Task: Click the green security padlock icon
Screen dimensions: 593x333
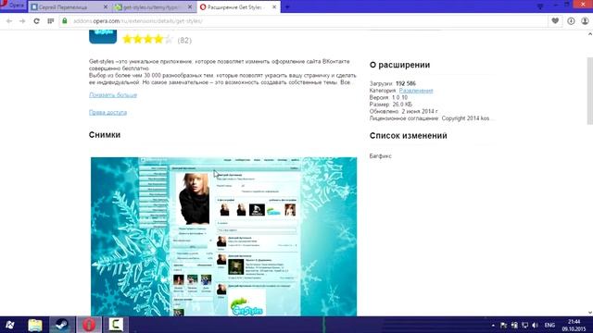Action: click(x=65, y=20)
